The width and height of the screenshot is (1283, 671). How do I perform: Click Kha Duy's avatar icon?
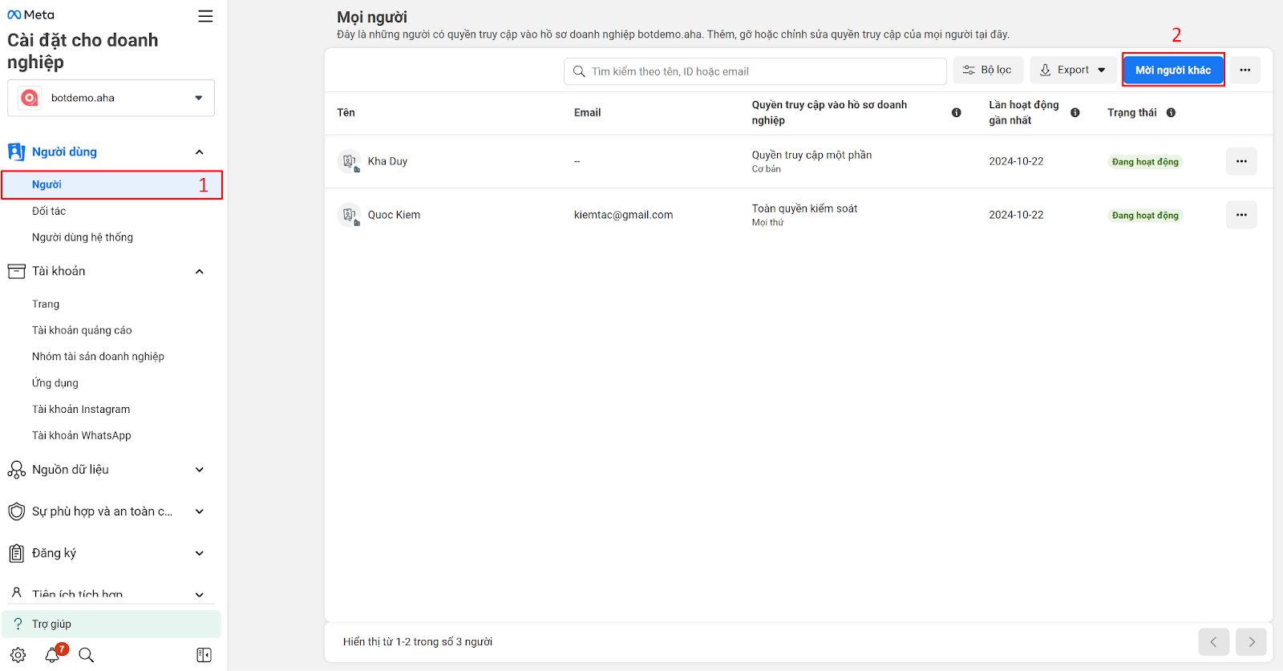[349, 161]
